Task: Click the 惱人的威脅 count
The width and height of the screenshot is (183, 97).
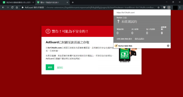Action: coord(147,33)
